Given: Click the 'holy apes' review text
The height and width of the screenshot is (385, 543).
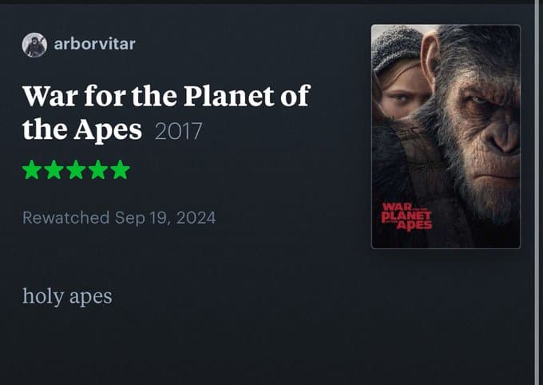Looking at the screenshot, I should pyautogui.click(x=67, y=296).
